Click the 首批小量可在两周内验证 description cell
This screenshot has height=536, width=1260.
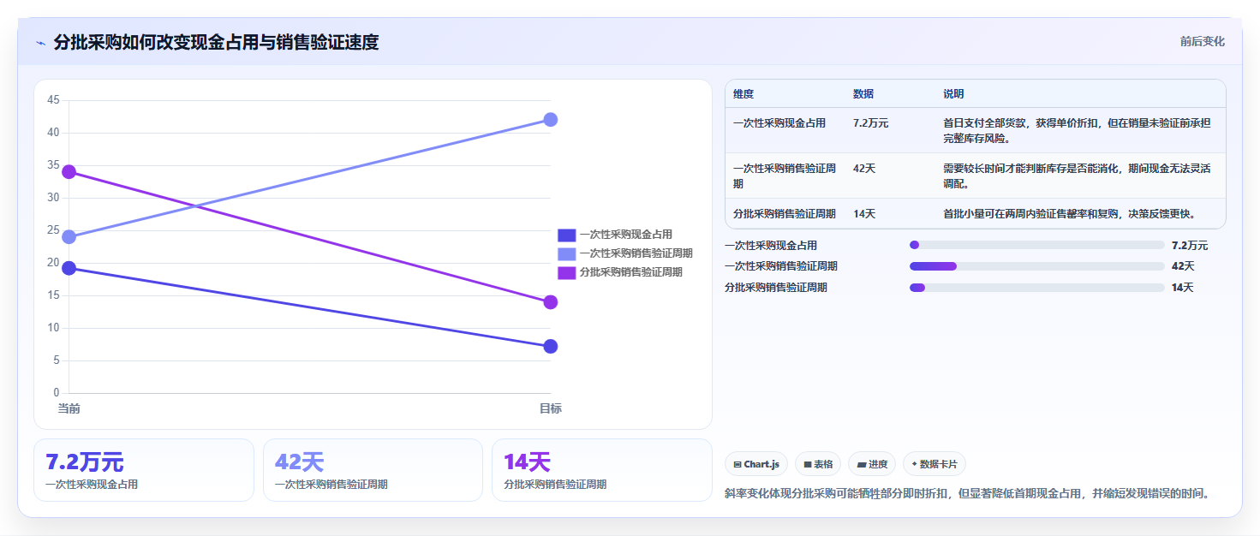(1069, 214)
